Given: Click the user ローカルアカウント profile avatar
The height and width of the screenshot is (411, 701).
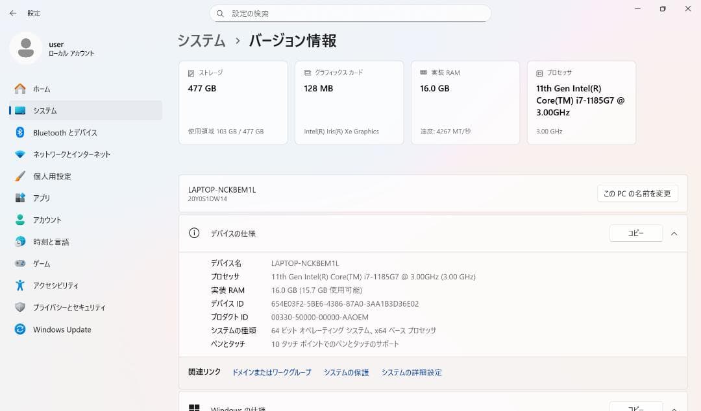Looking at the screenshot, I should point(26,49).
